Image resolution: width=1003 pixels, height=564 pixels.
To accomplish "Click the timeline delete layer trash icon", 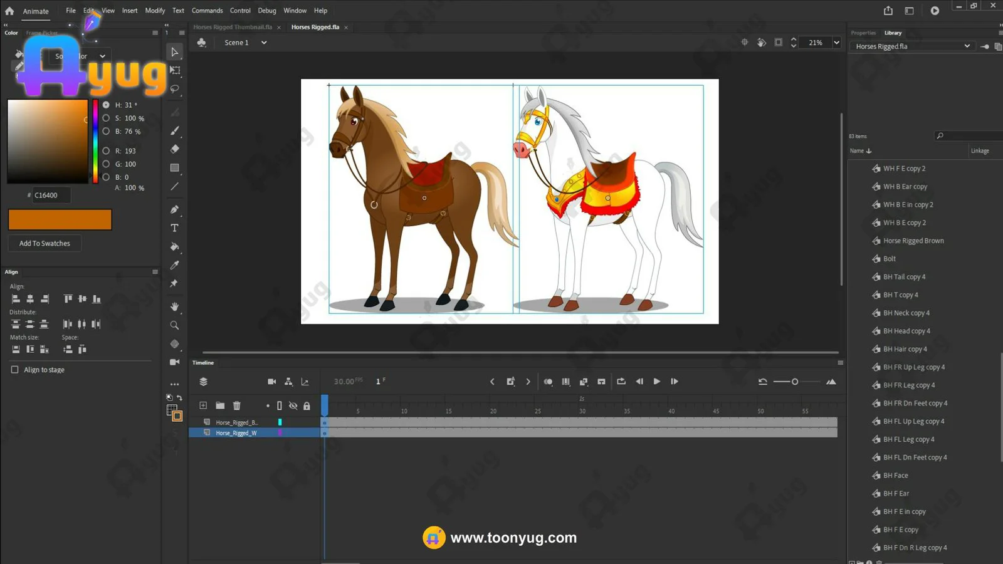I will tap(236, 405).
